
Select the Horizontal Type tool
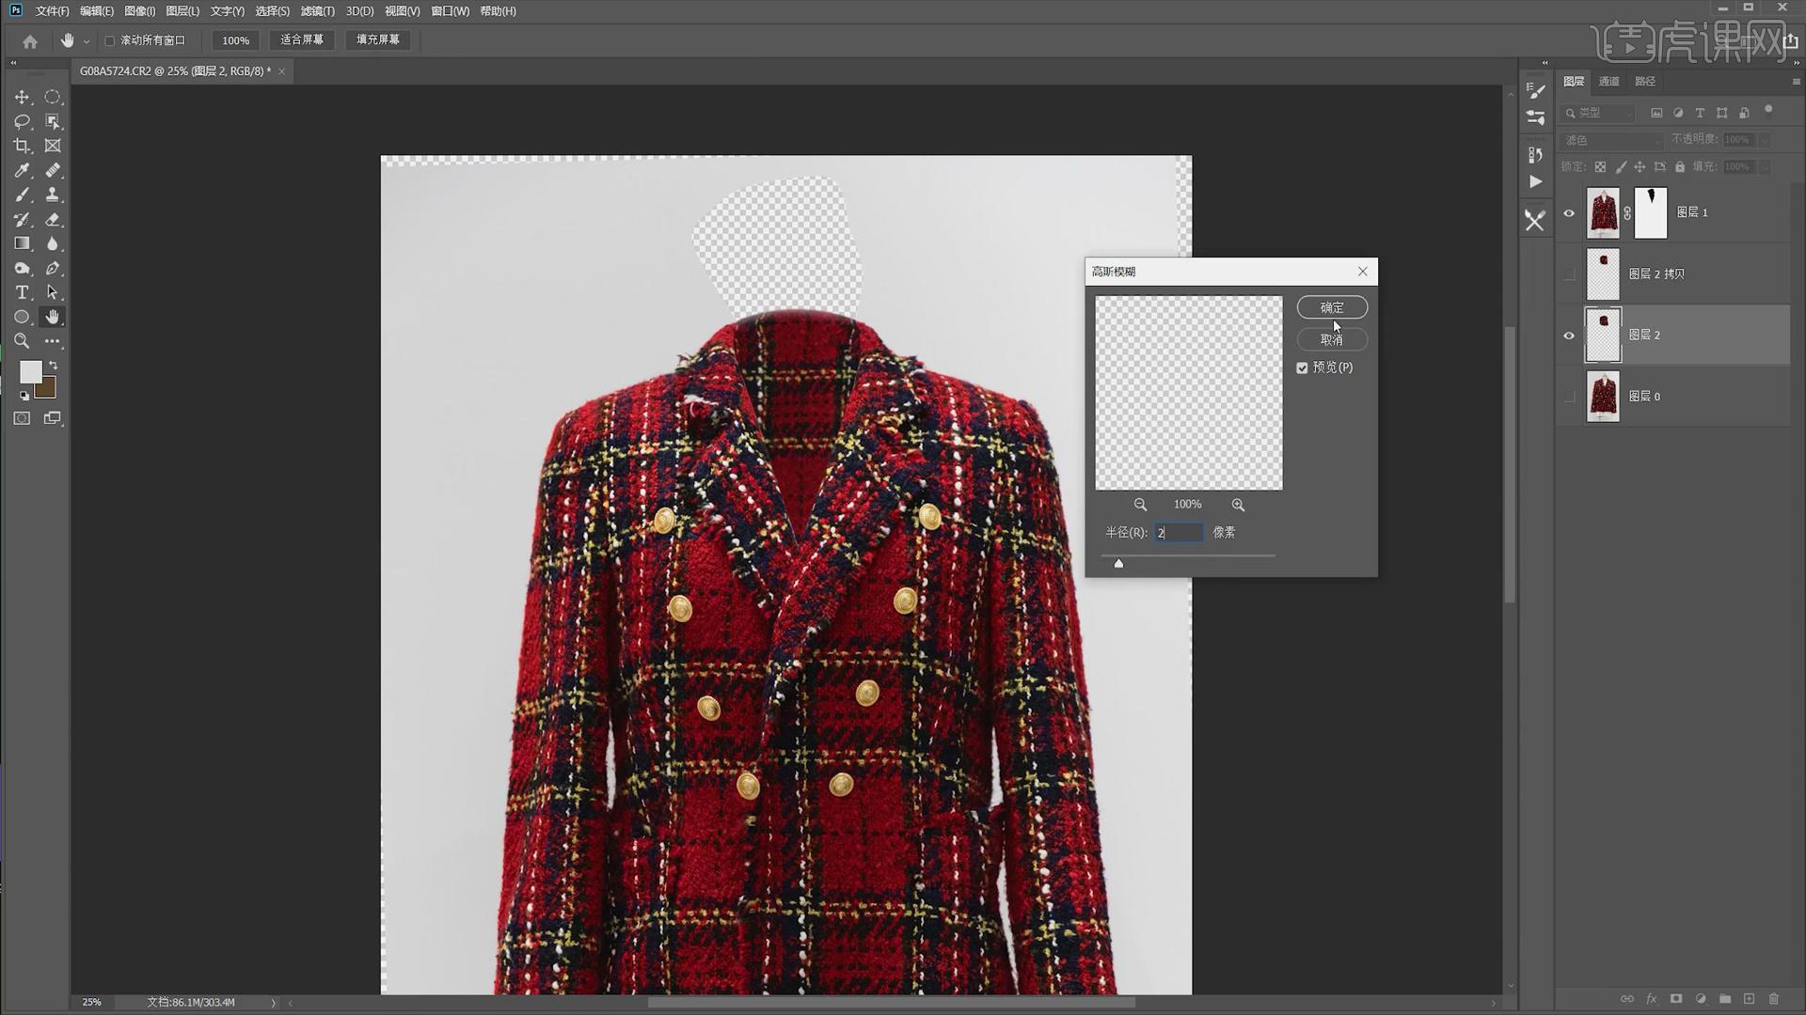pos(22,292)
